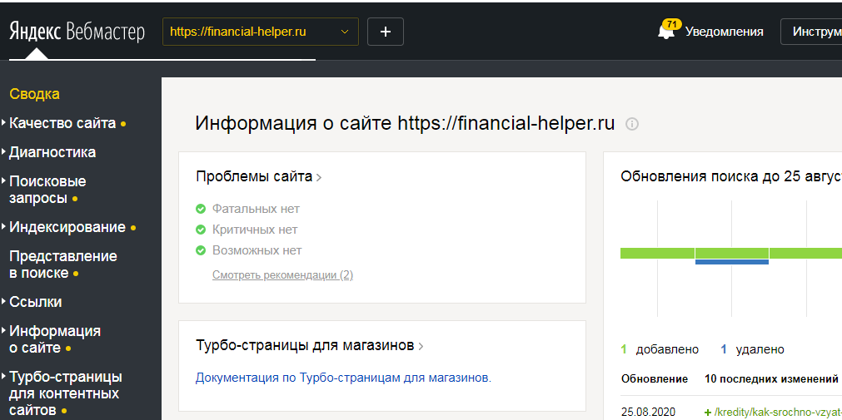Viewport: 842px width, 420px height.
Task: Open Смотреть рекомендации (2) link
Action: [282, 274]
